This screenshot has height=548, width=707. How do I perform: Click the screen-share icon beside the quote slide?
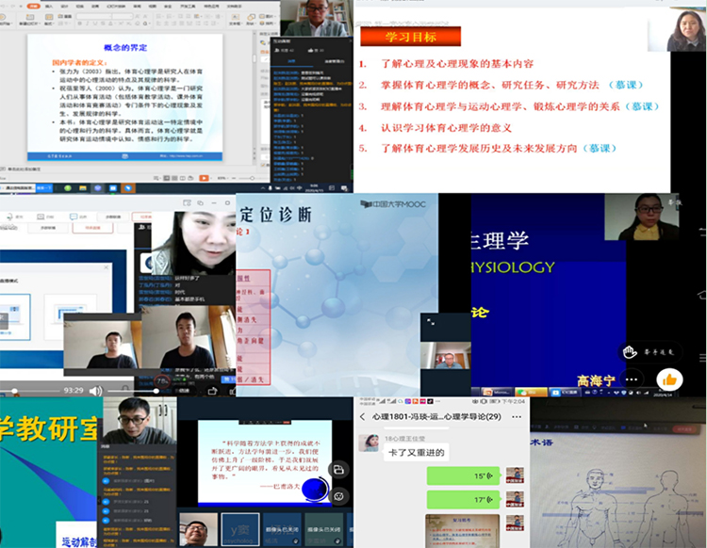coord(338,468)
